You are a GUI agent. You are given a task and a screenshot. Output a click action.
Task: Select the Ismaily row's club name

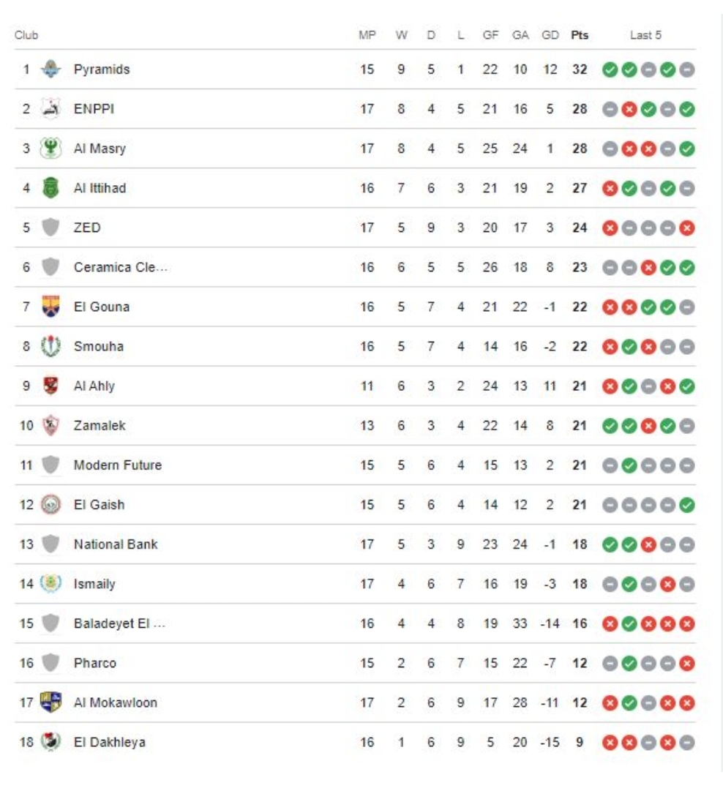click(x=94, y=584)
